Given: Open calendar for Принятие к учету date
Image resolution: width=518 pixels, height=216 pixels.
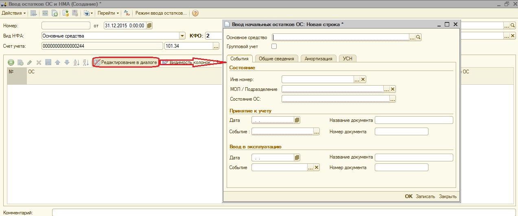Looking at the screenshot, I should coord(297,120).
